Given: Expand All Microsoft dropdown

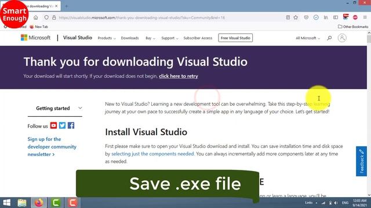Looking at the screenshot, I should pos(308,38).
